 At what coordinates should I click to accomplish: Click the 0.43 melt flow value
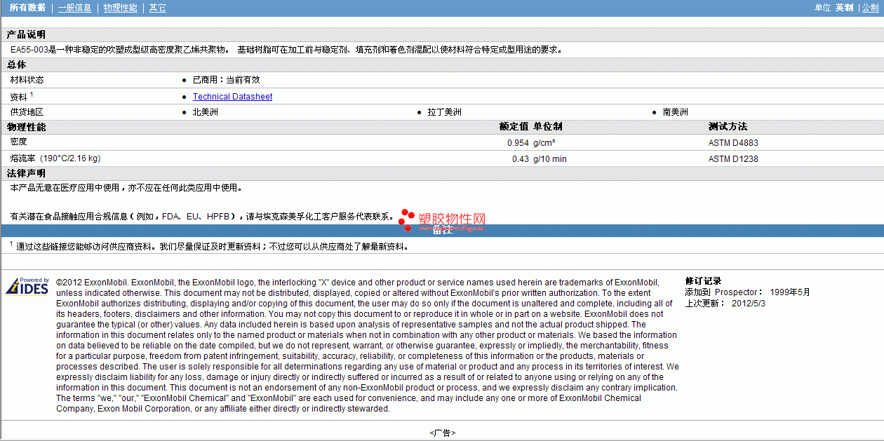coord(521,159)
